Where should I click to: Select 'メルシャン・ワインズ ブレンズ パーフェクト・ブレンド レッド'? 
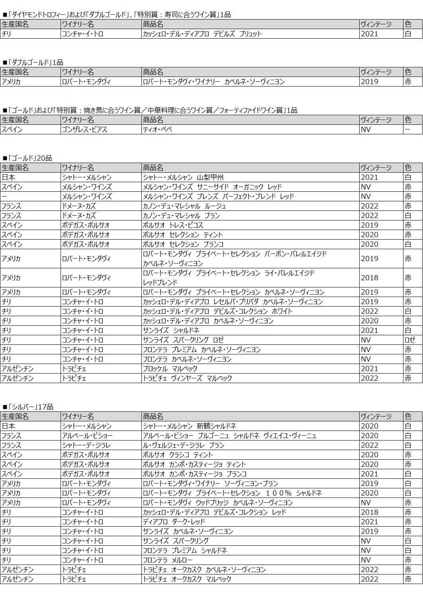pyautogui.click(x=250, y=197)
